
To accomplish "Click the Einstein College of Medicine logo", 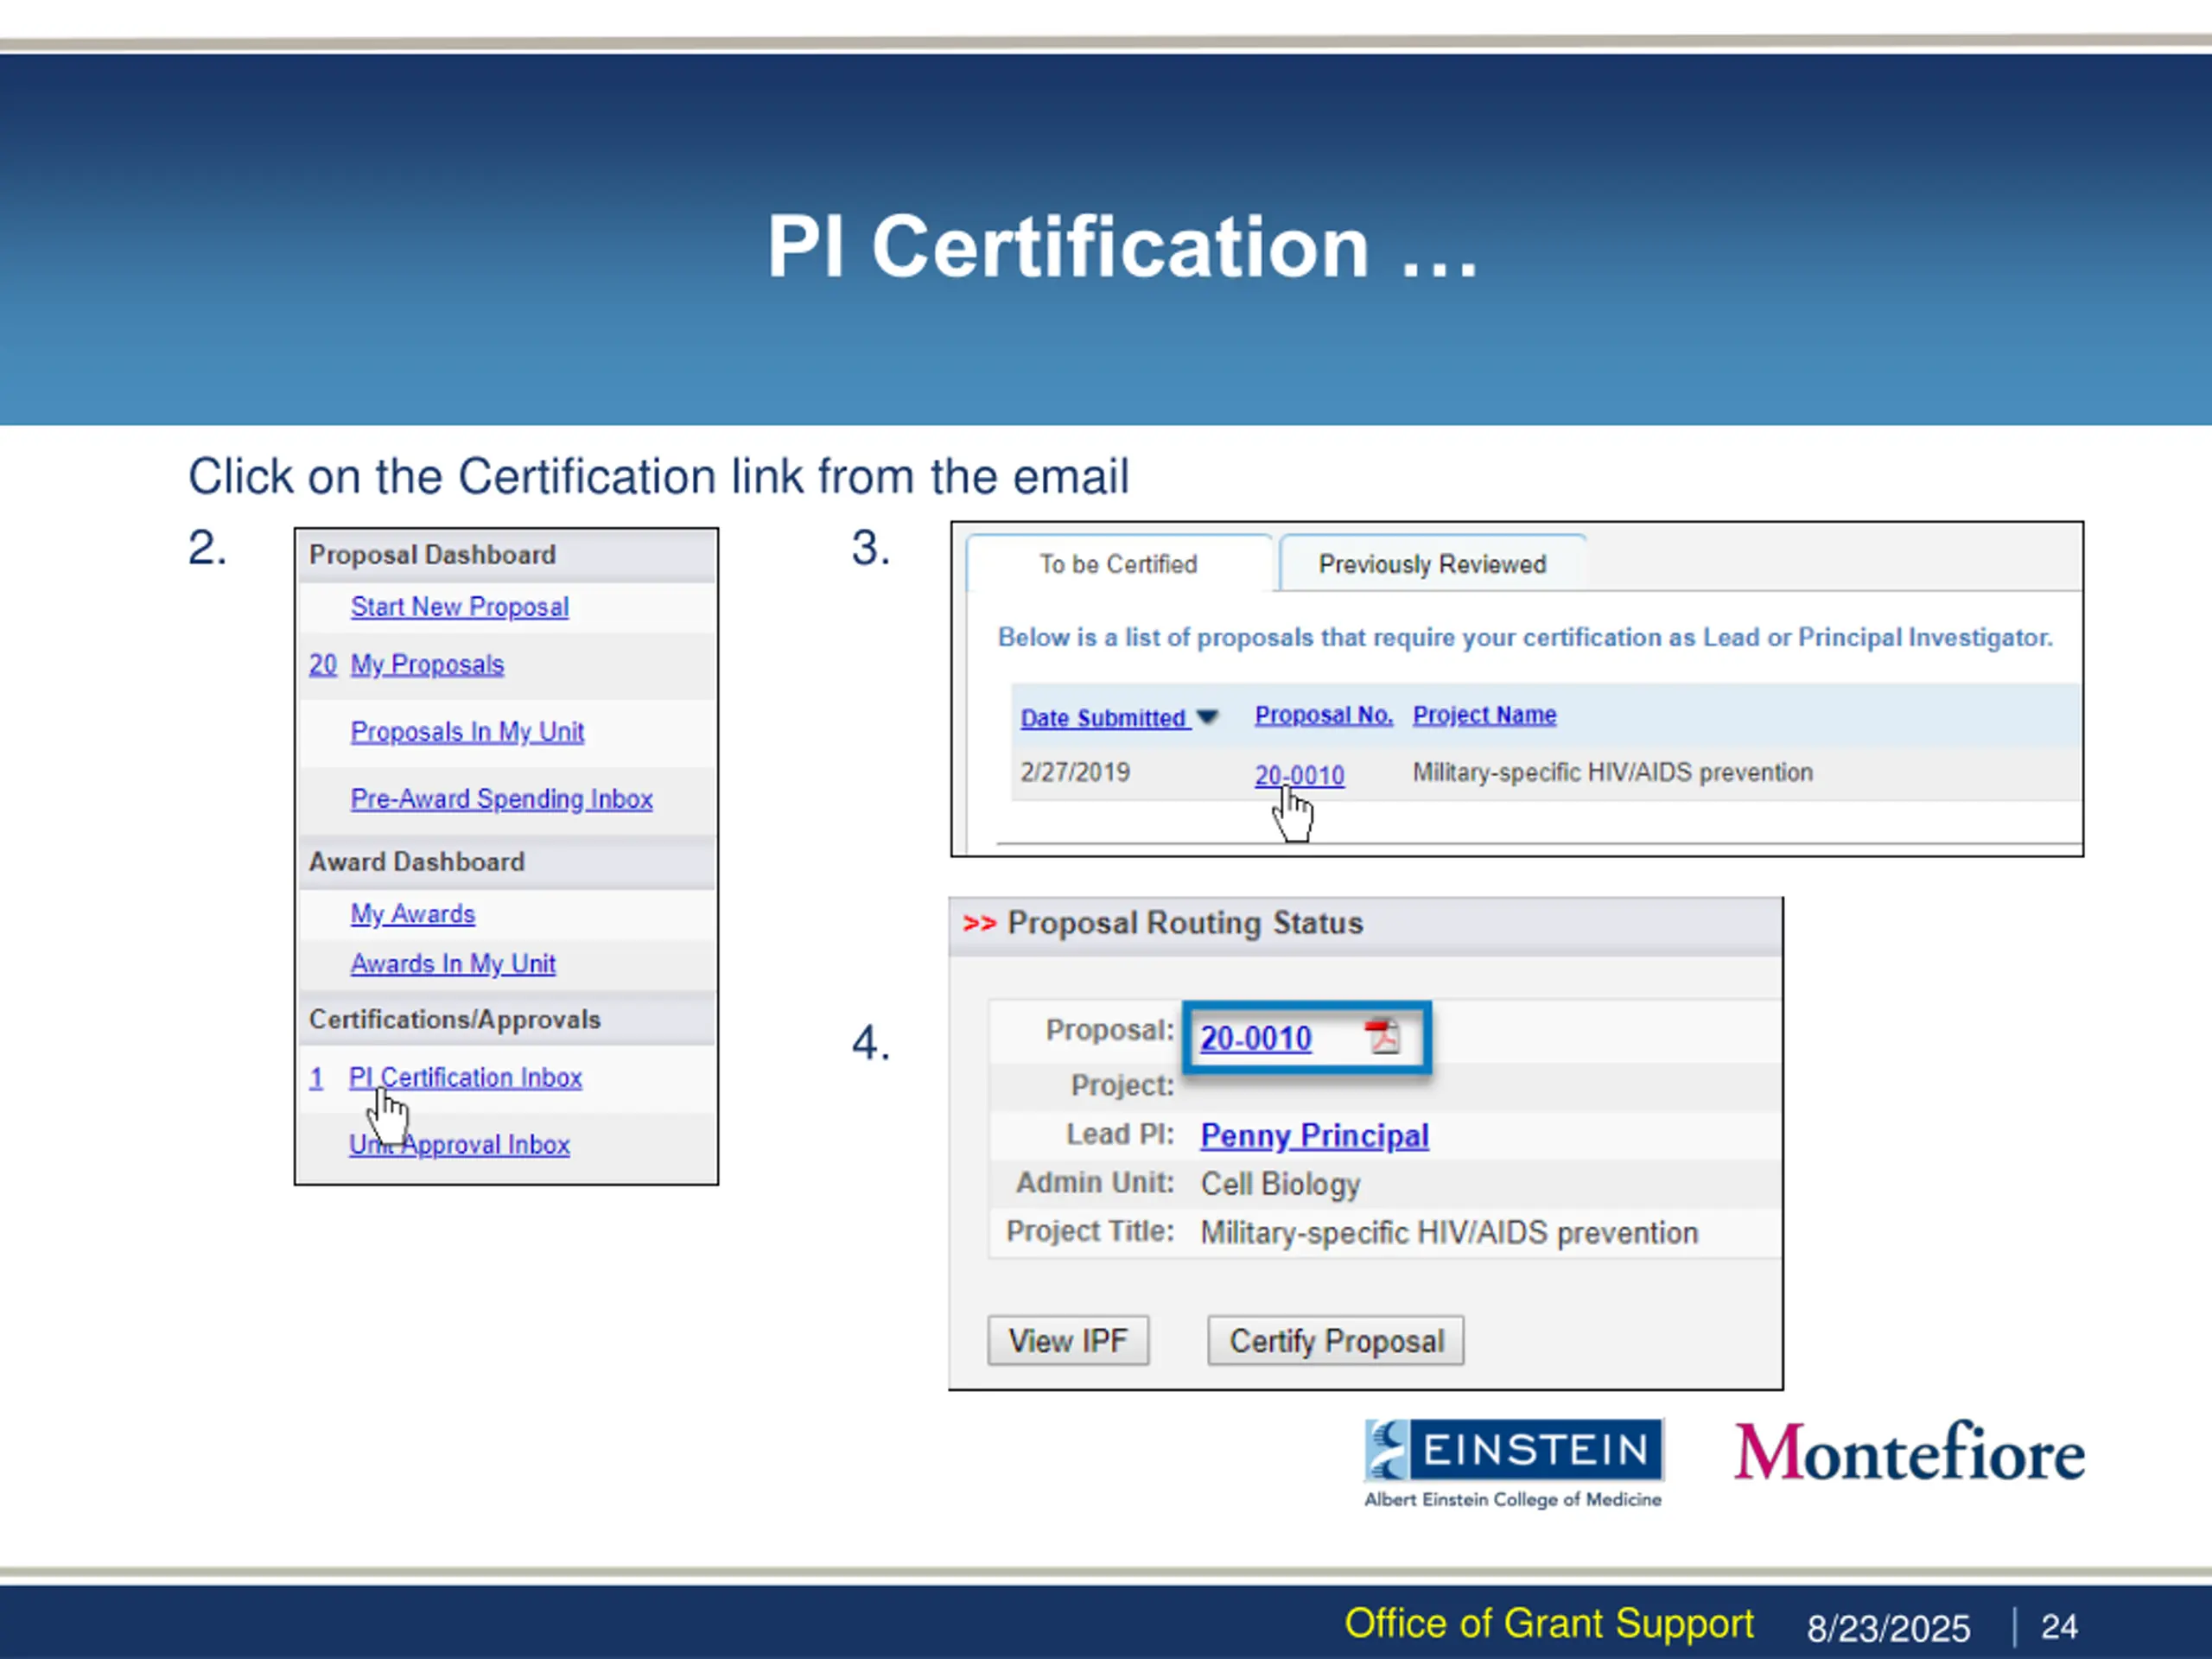I will pos(1514,1463).
